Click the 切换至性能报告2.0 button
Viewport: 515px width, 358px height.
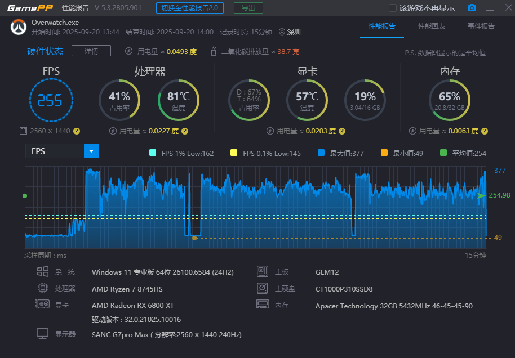tap(189, 8)
